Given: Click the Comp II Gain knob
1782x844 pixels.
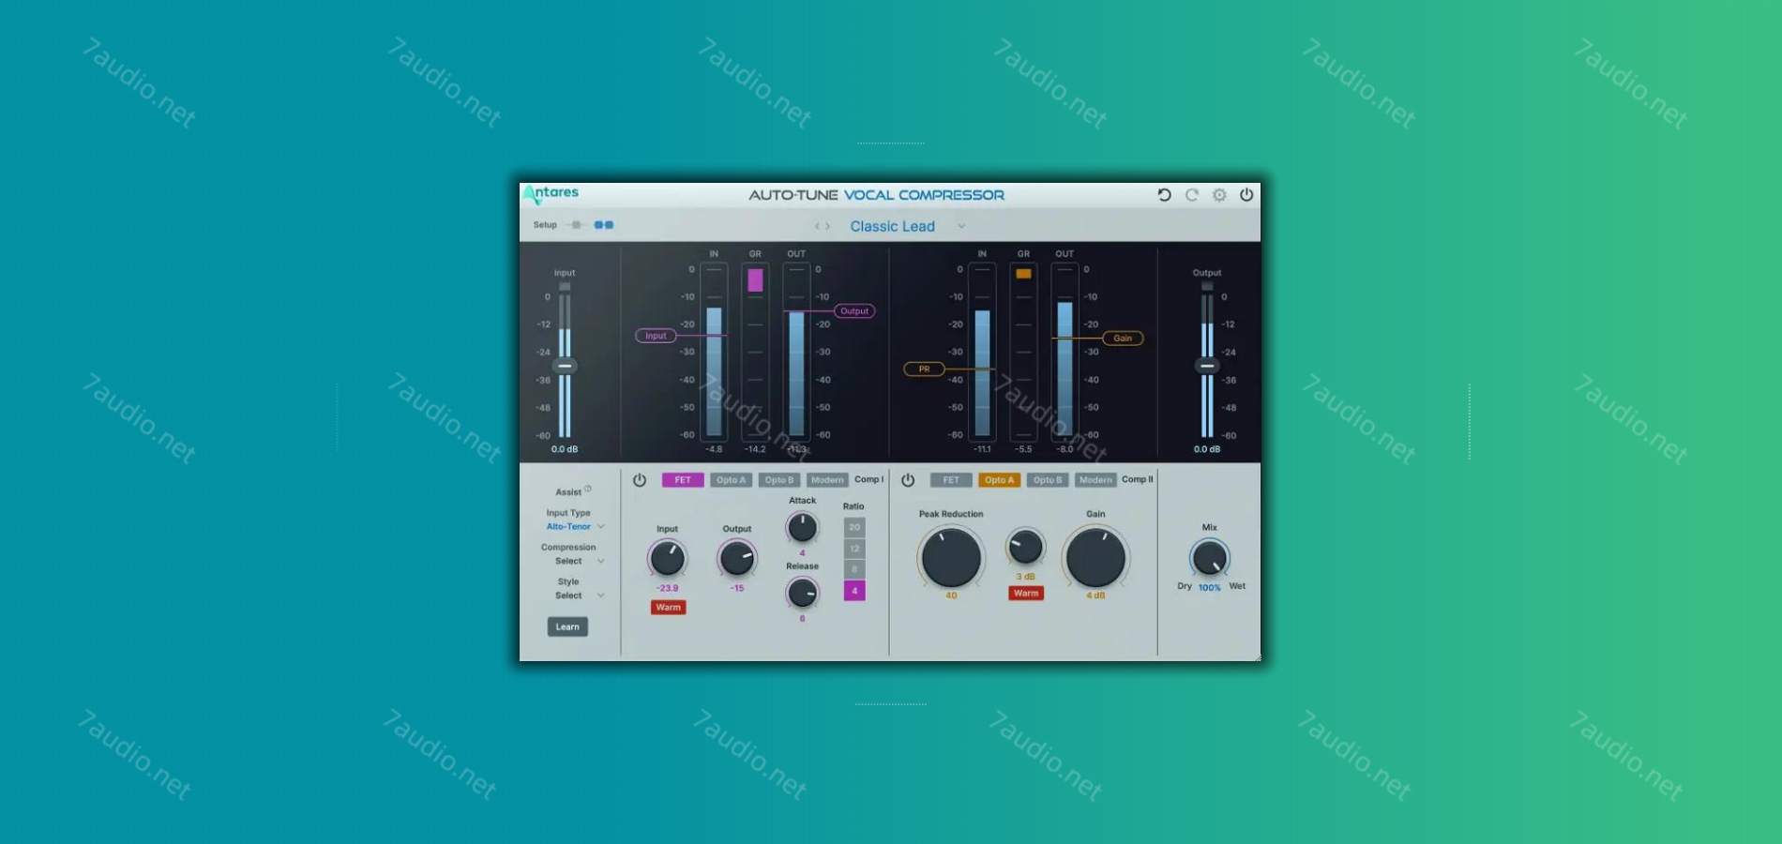Looking at the screenshot, I should pos(1095,557).
